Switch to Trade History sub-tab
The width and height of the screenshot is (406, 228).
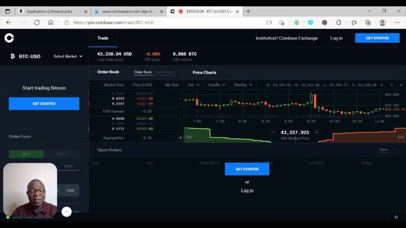click(165, 72)
